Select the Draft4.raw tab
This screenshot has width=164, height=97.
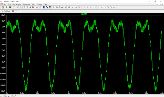(x=16, y=11)
